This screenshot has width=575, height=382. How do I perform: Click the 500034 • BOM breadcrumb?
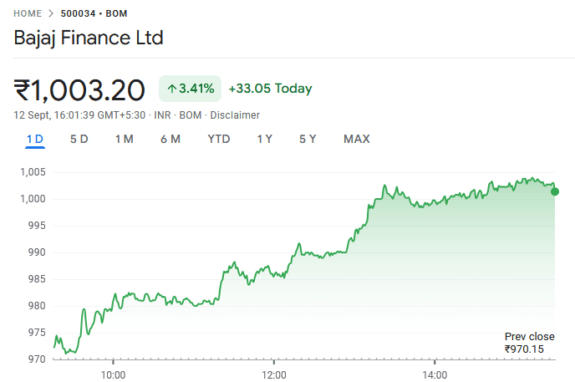(x=94, y=14)
